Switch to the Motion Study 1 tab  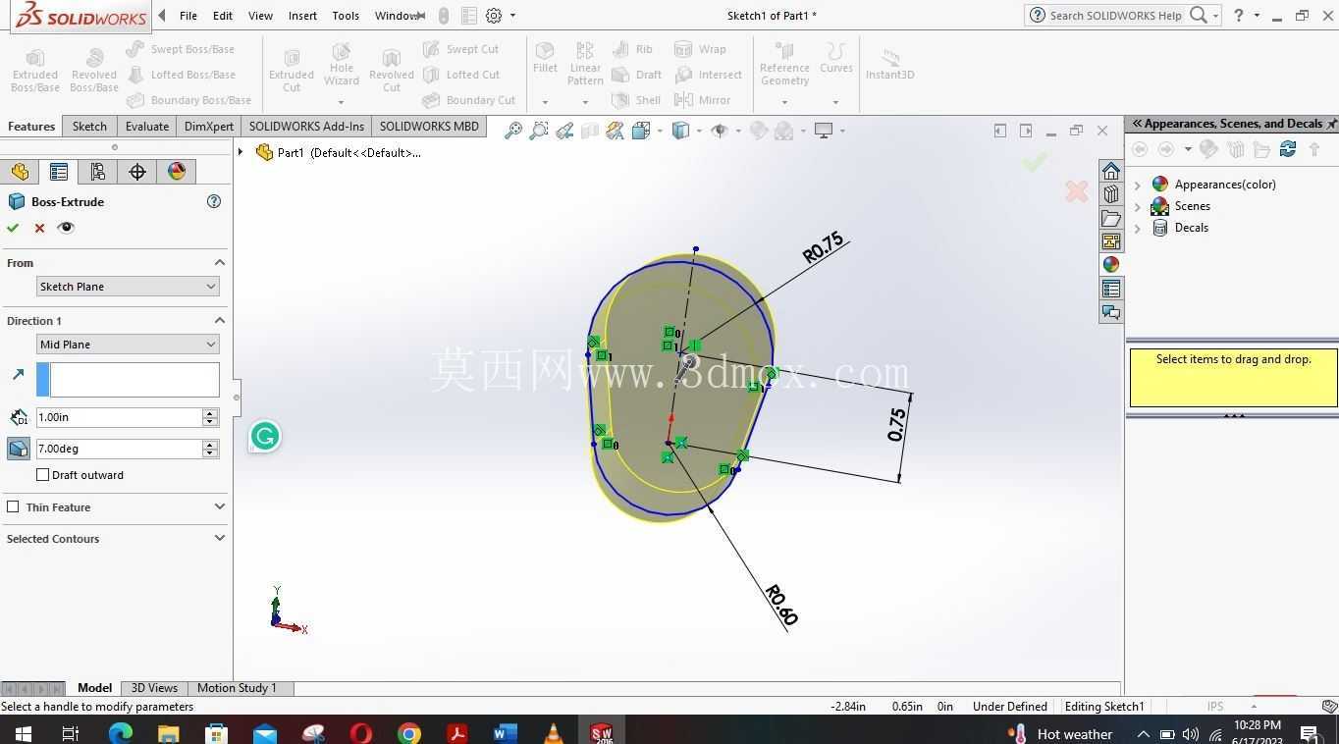point(237,688)
